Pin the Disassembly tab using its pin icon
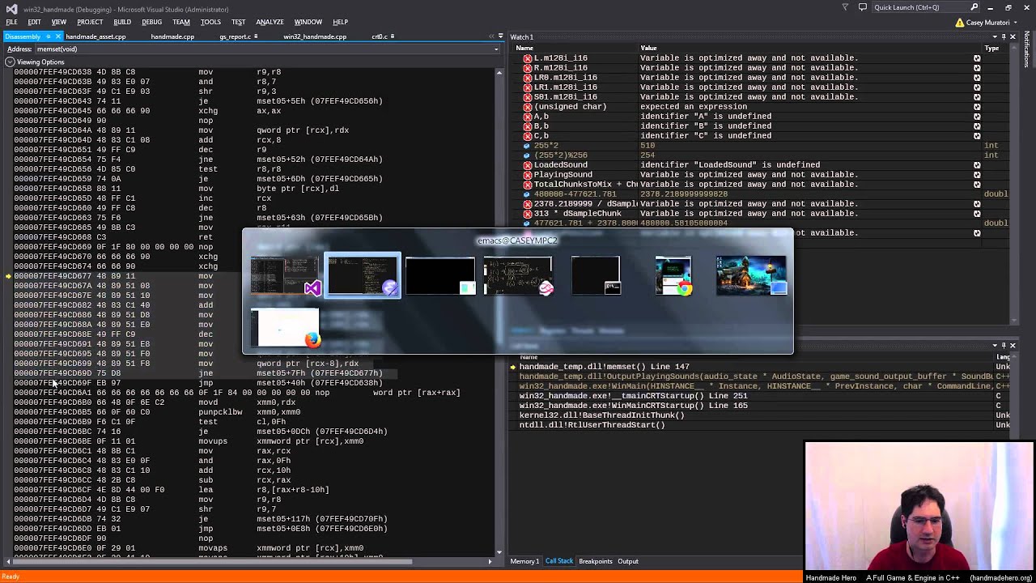The width and height of the screenshot is (1036, 583). tap(48, 36)
